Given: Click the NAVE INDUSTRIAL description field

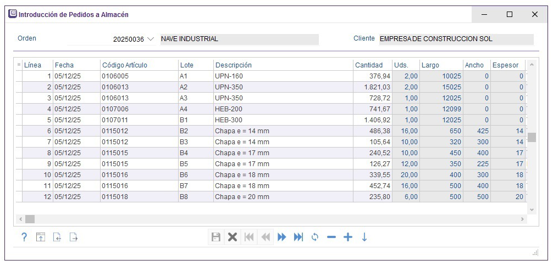Looking at the screenshot, I should (x=238, y=39).
